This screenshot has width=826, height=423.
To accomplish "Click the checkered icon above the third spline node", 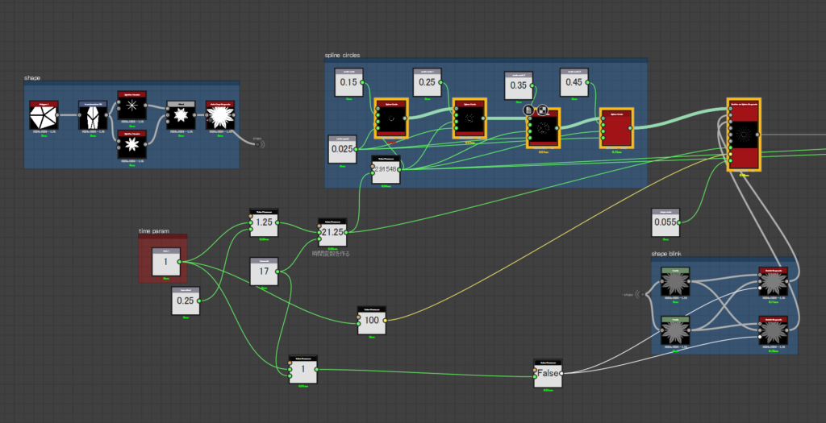I will tap(542, 110).
